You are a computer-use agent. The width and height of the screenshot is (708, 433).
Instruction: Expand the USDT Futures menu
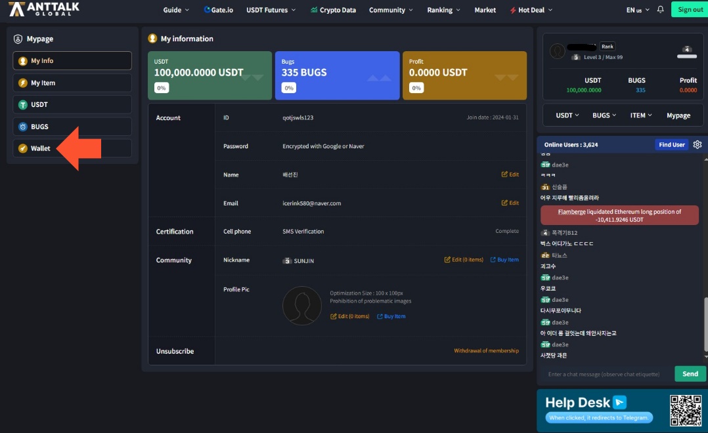(x=271, y=10)
